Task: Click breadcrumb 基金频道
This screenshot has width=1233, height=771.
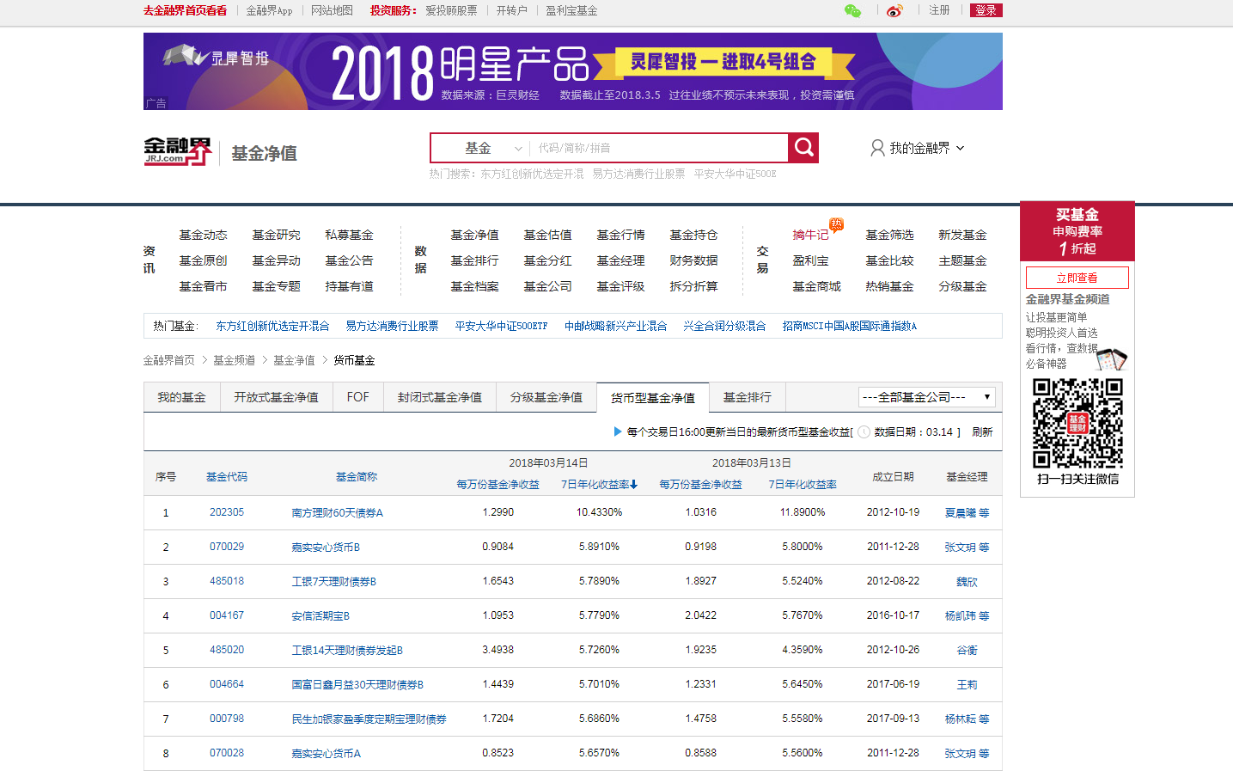Action: pyautogui.click(x=234, y=360)
